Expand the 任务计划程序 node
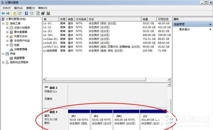Viewport: 213px width, 130px height. coord(7,28)
